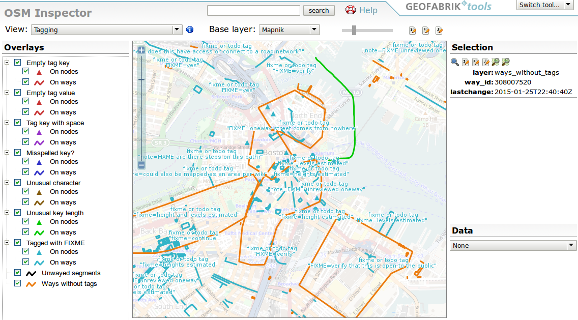Disable Tagged with FIXME overlay group
578x320 pixels.
pyautogui.click(x=18, y=243)
